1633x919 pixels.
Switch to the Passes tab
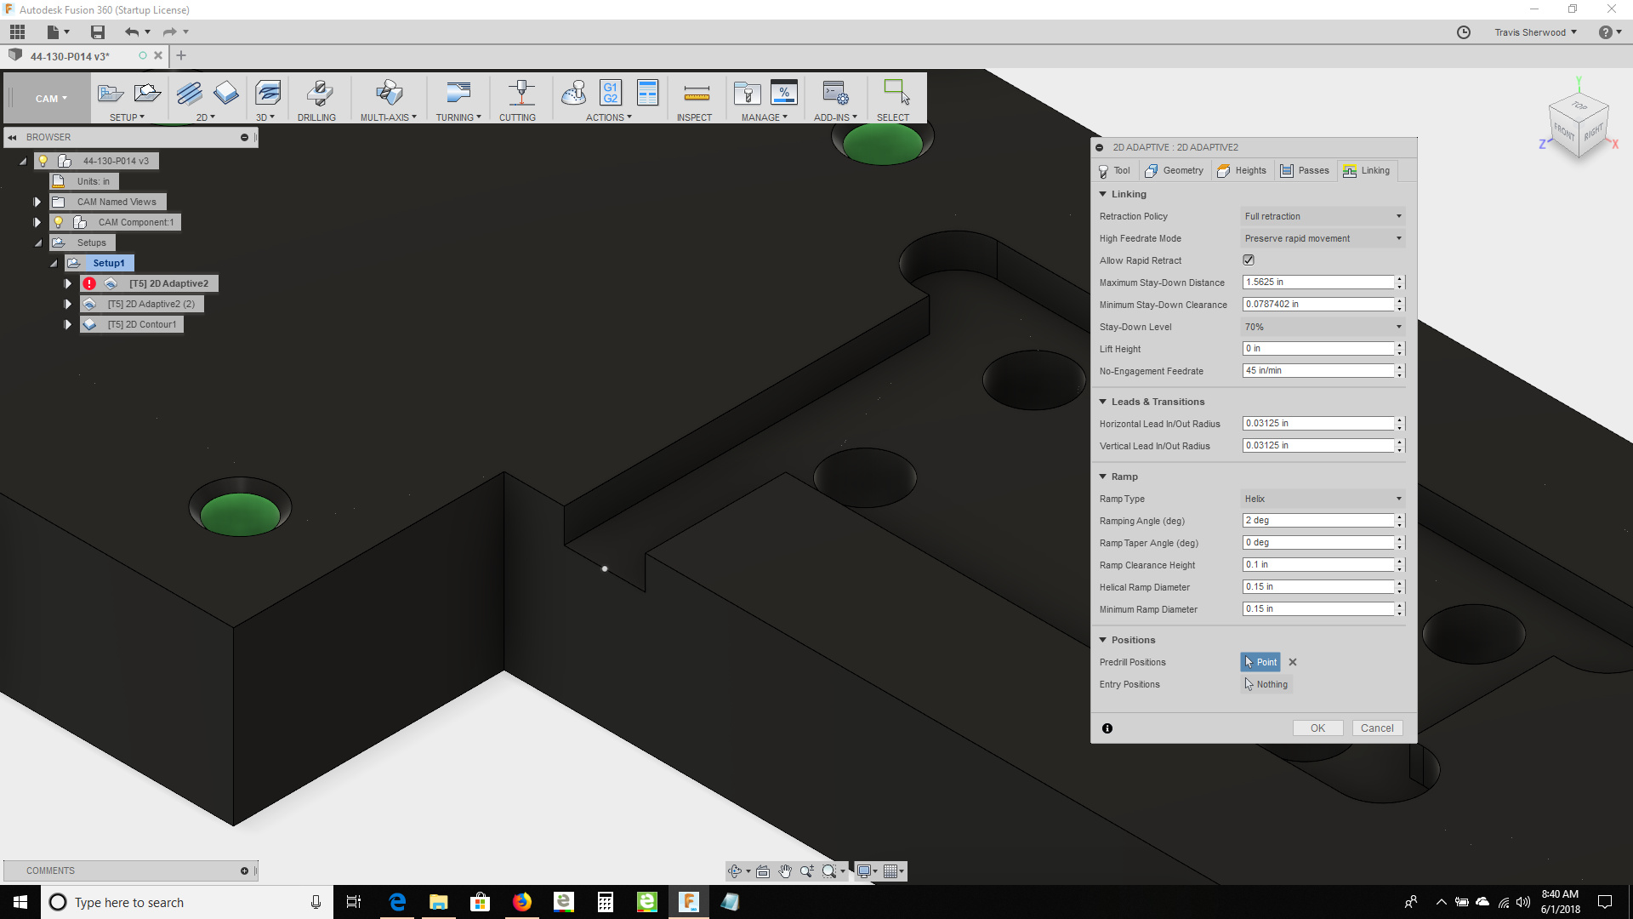click(1306, 170)
